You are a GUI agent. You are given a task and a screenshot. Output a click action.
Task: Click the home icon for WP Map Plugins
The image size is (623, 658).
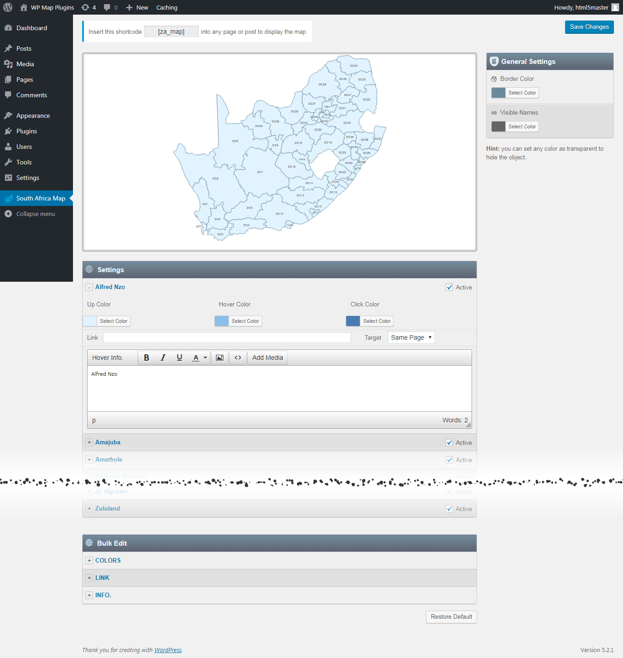pyautogui.click(x=24, y=7)
